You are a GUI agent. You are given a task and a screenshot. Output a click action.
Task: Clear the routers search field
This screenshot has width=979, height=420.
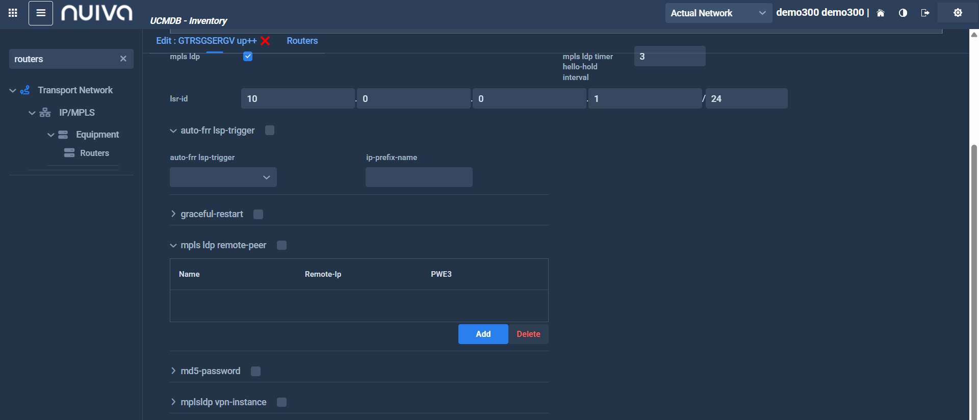pos(123,59)
